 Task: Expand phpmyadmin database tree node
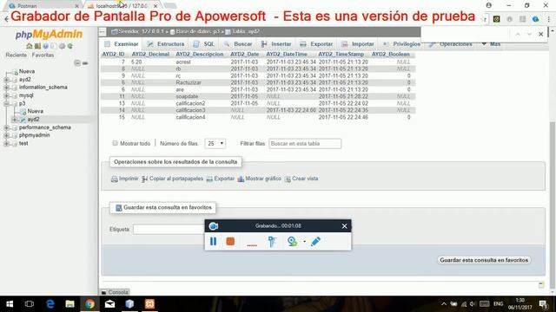pyautogui.click(x=6, y=135)
